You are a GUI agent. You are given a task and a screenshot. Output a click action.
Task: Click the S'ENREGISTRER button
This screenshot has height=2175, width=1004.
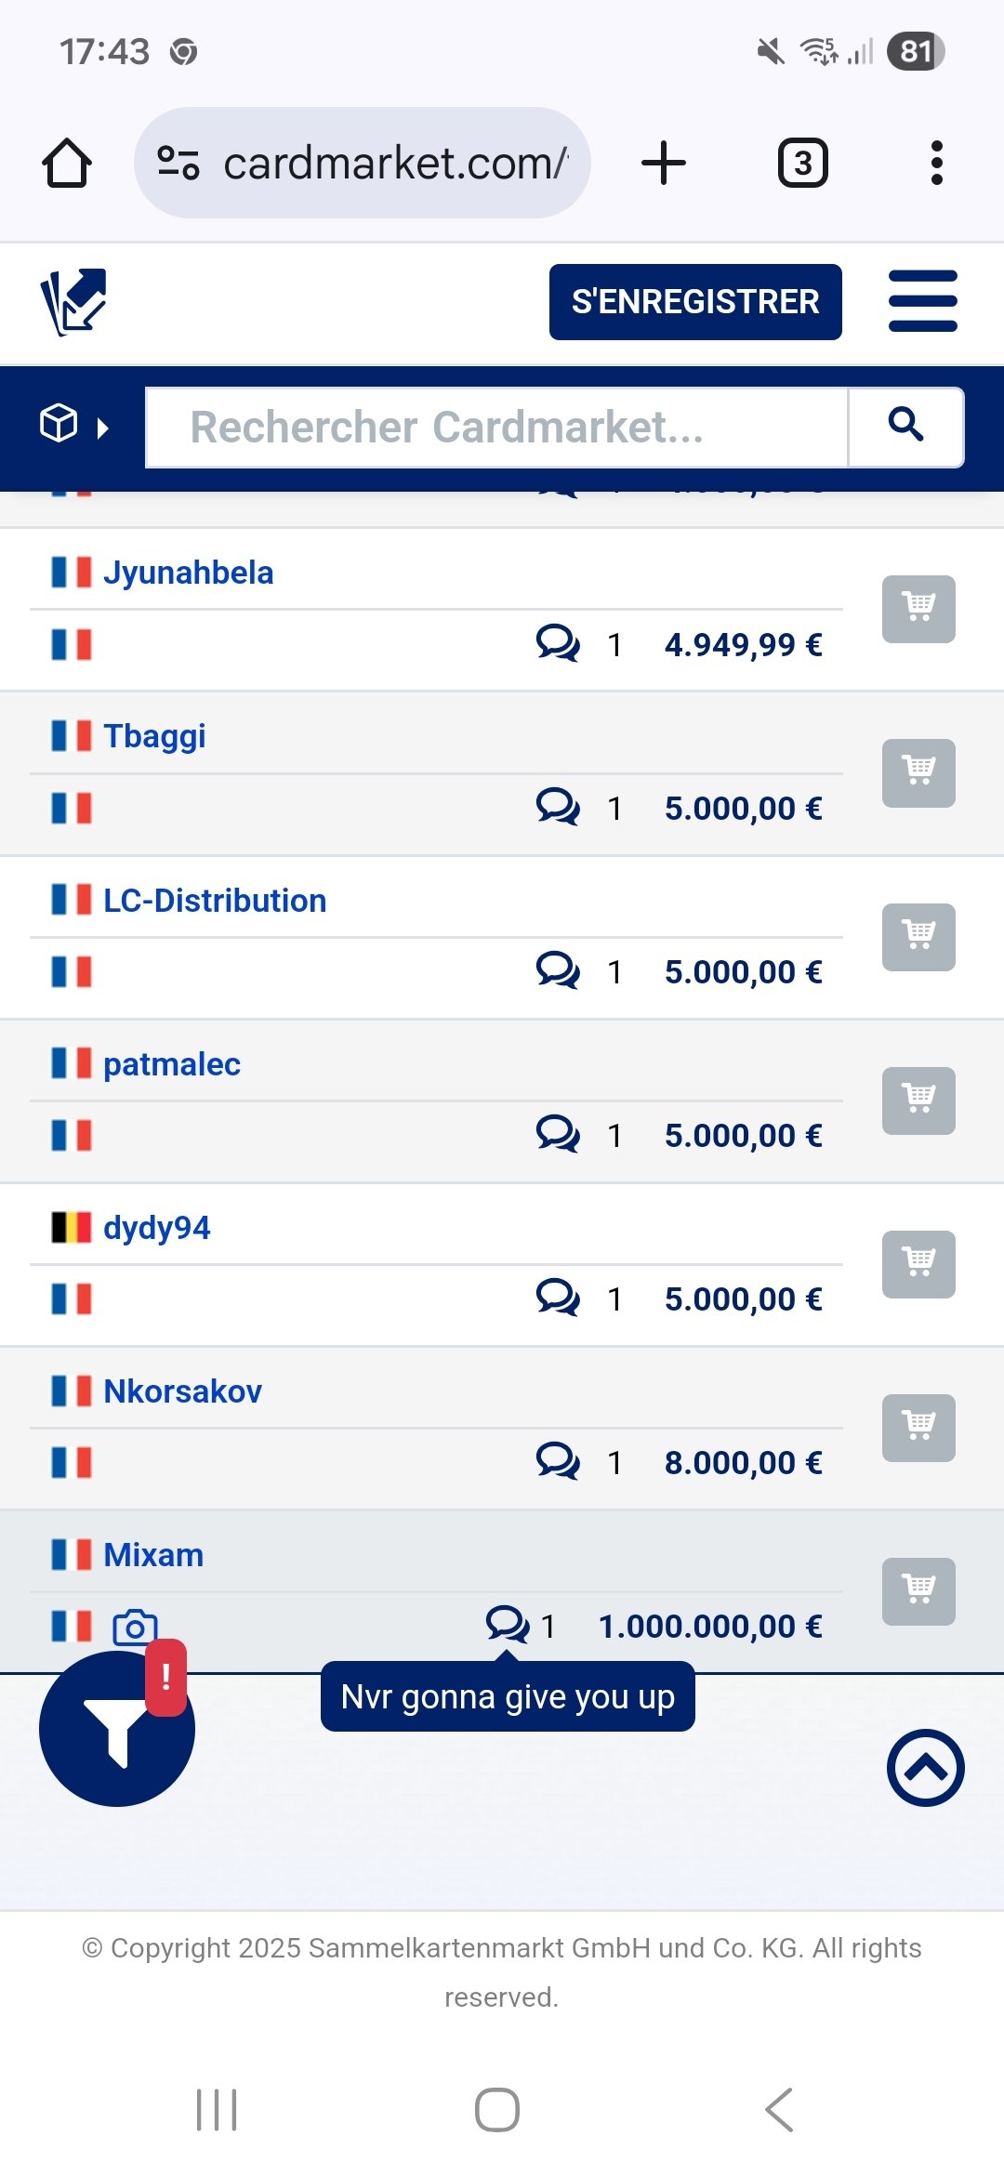click(695, 302)
